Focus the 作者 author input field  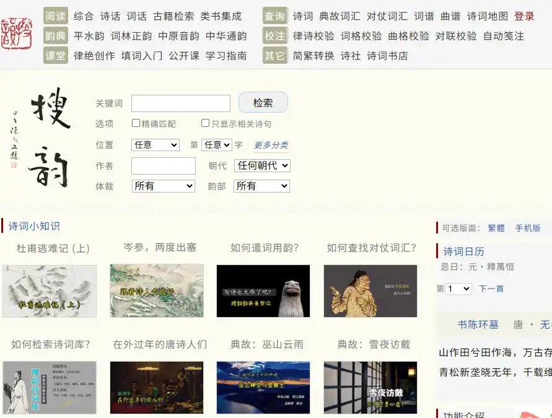164,166
